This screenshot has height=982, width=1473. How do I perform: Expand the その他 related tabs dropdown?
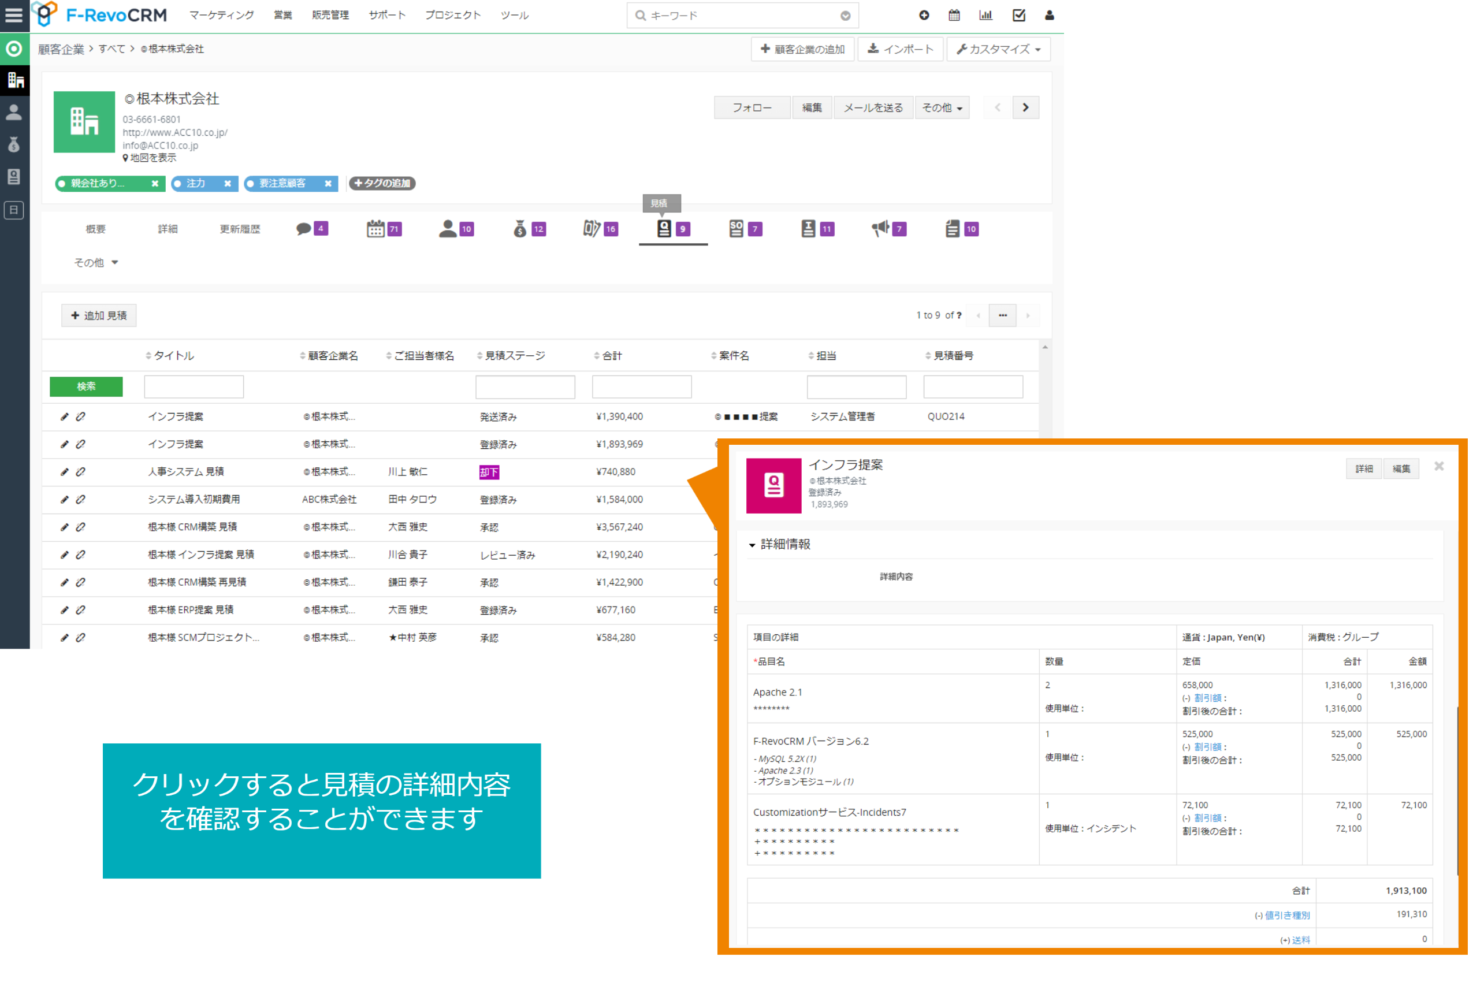click(x=96, y=262)
